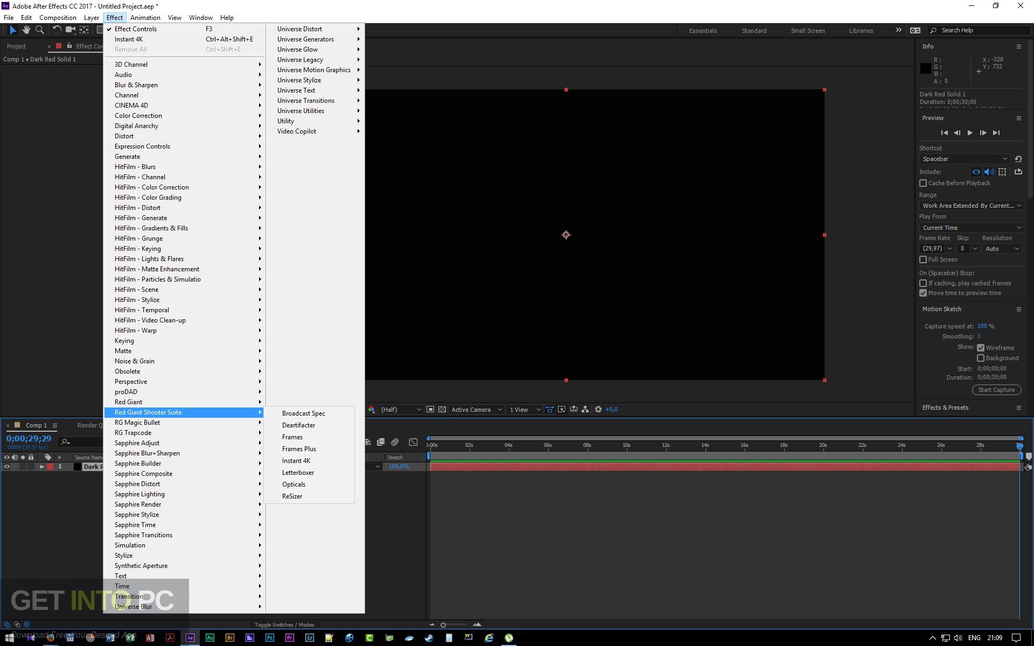Hide the Dark Red Solid layer eye

[x=7, y=467]
